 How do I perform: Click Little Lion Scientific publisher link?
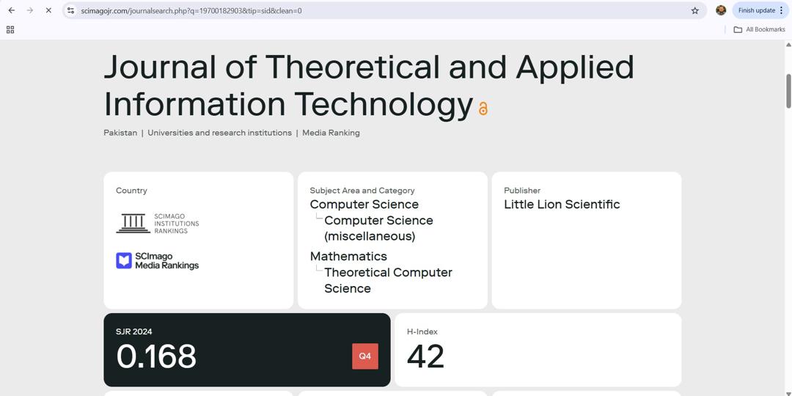coord(562,205)
